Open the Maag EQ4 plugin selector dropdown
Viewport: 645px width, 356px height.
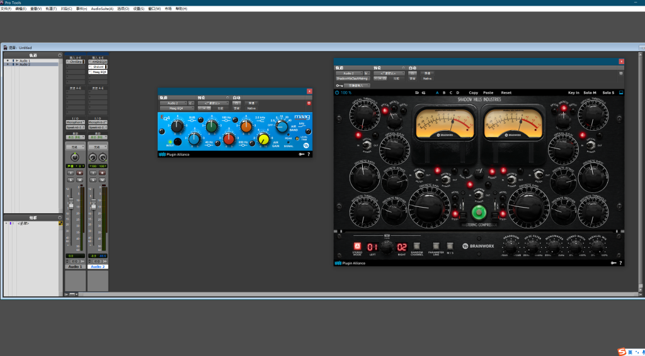(177, 108)
